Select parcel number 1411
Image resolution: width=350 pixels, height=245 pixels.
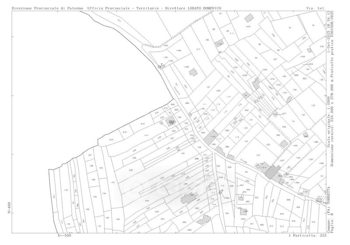coord(146,135)
